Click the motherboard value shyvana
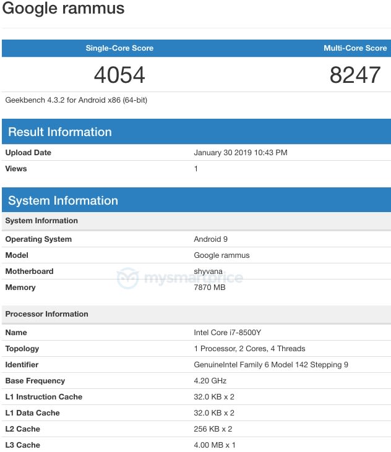Viewport: 391px width, 452px height. pos(208,271)
